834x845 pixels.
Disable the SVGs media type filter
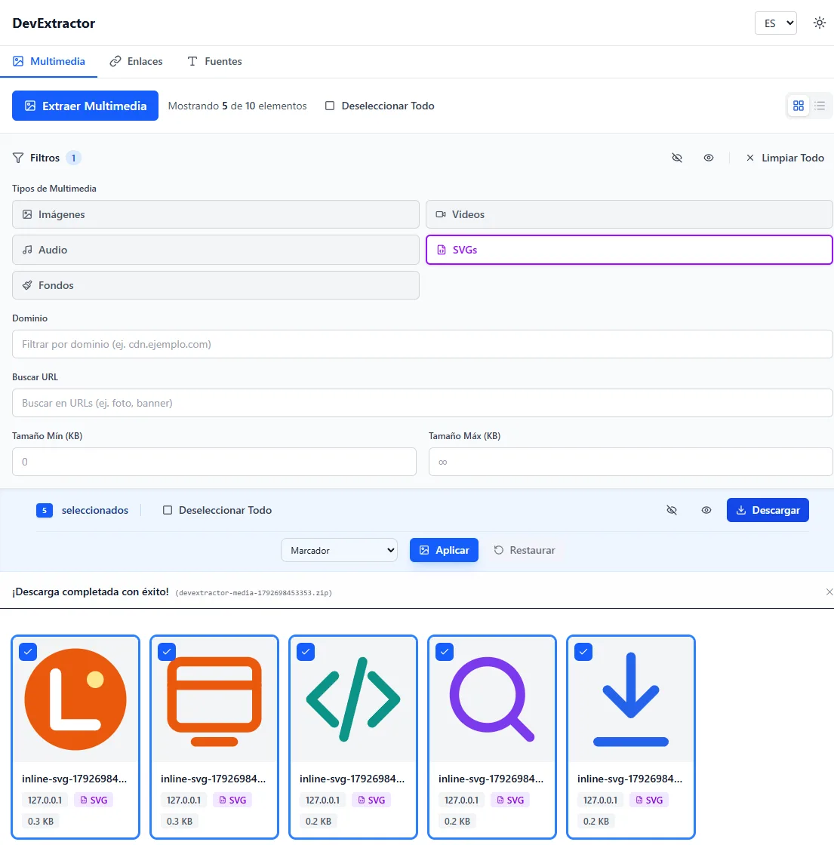coord(629,250)
